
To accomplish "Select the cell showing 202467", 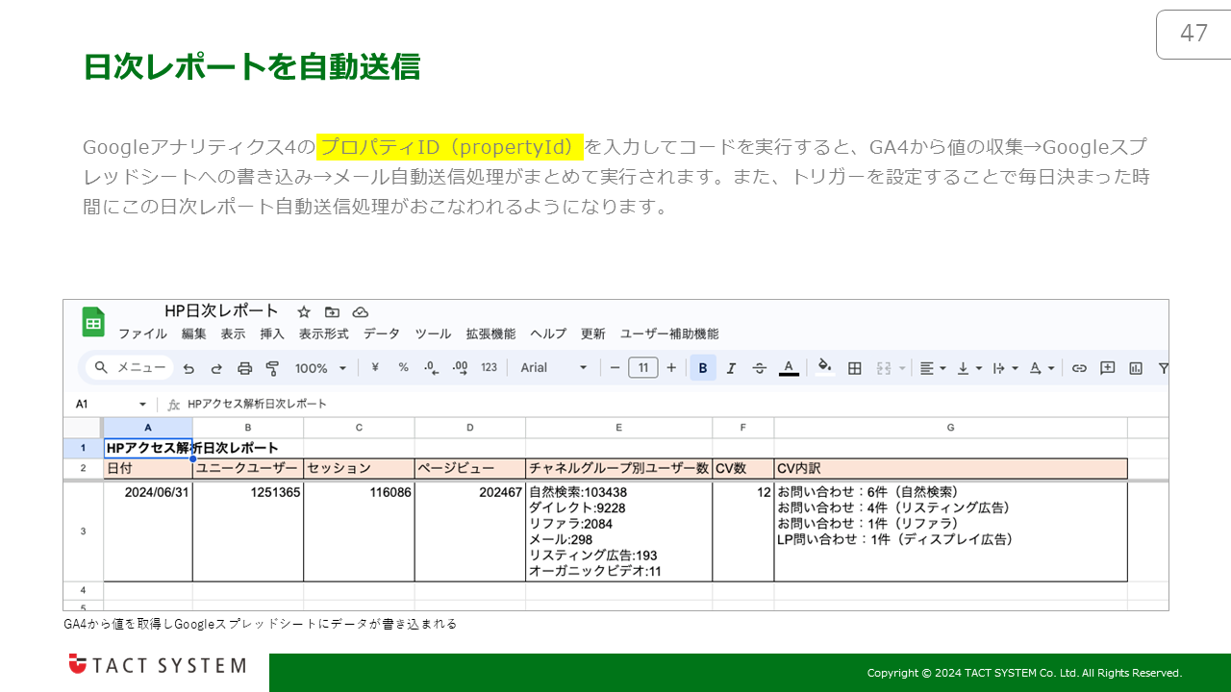I will click(x=470, y=531).
